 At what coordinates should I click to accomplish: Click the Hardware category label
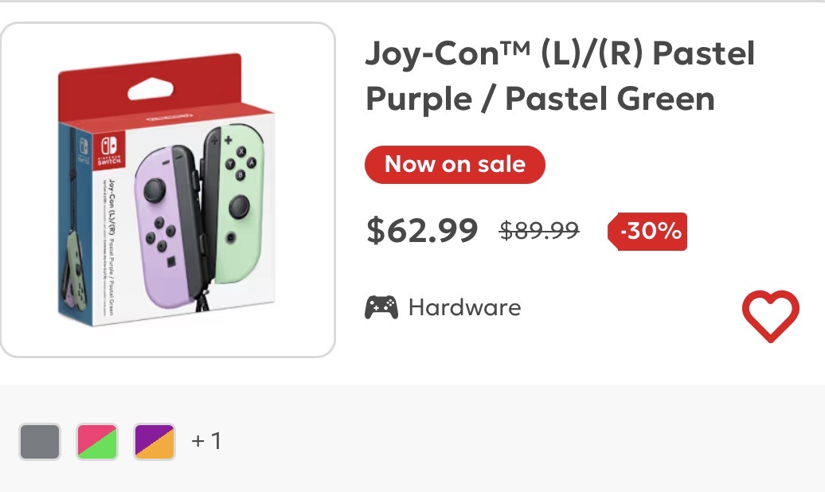point(464,307)
